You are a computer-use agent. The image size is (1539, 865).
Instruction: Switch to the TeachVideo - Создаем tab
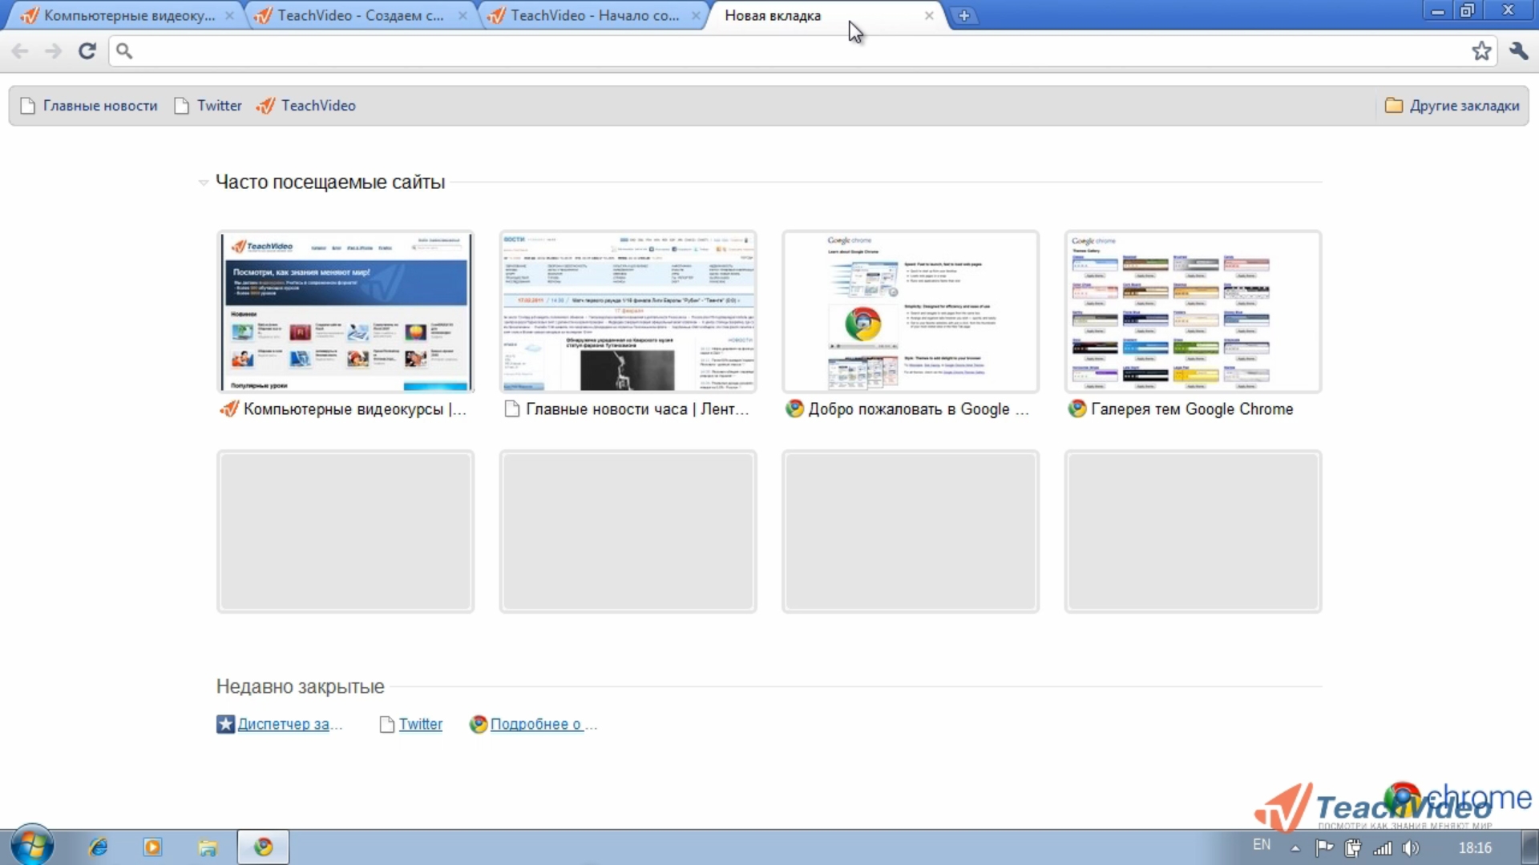(x=359, y=15)
